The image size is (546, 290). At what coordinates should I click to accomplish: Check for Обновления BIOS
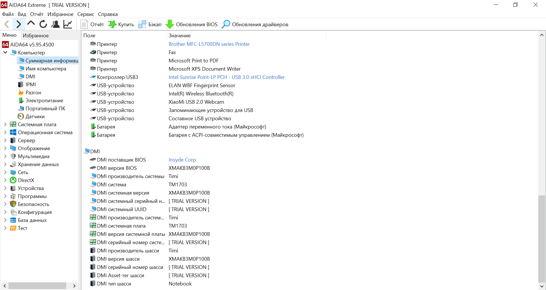[192, 24]
